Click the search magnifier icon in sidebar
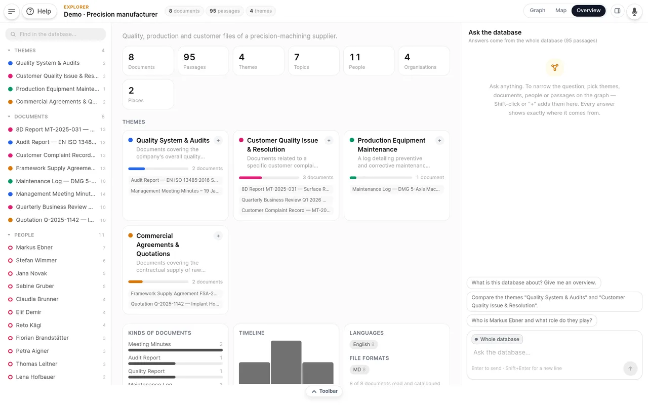Screen dimensions: 648x405 [x=13, y=34]
